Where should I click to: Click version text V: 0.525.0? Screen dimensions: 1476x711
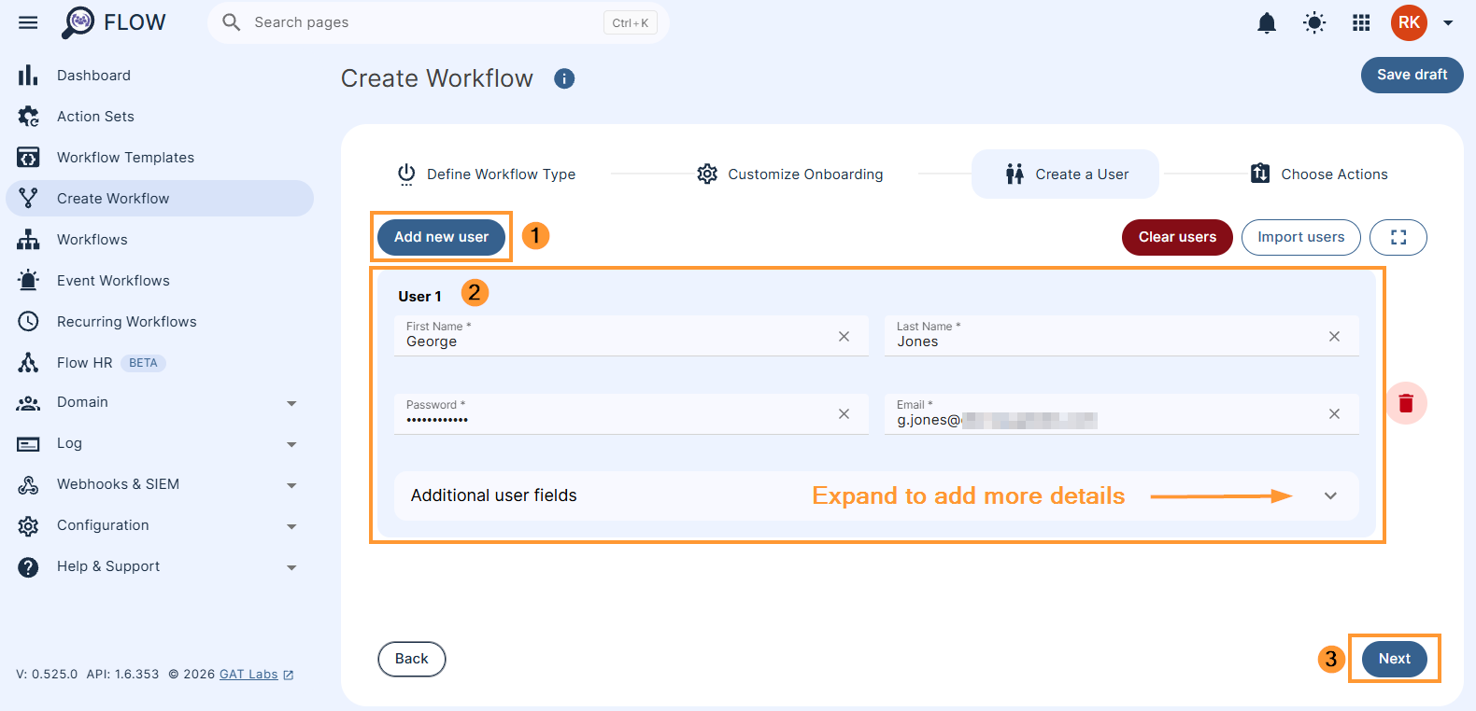(47, 675)
